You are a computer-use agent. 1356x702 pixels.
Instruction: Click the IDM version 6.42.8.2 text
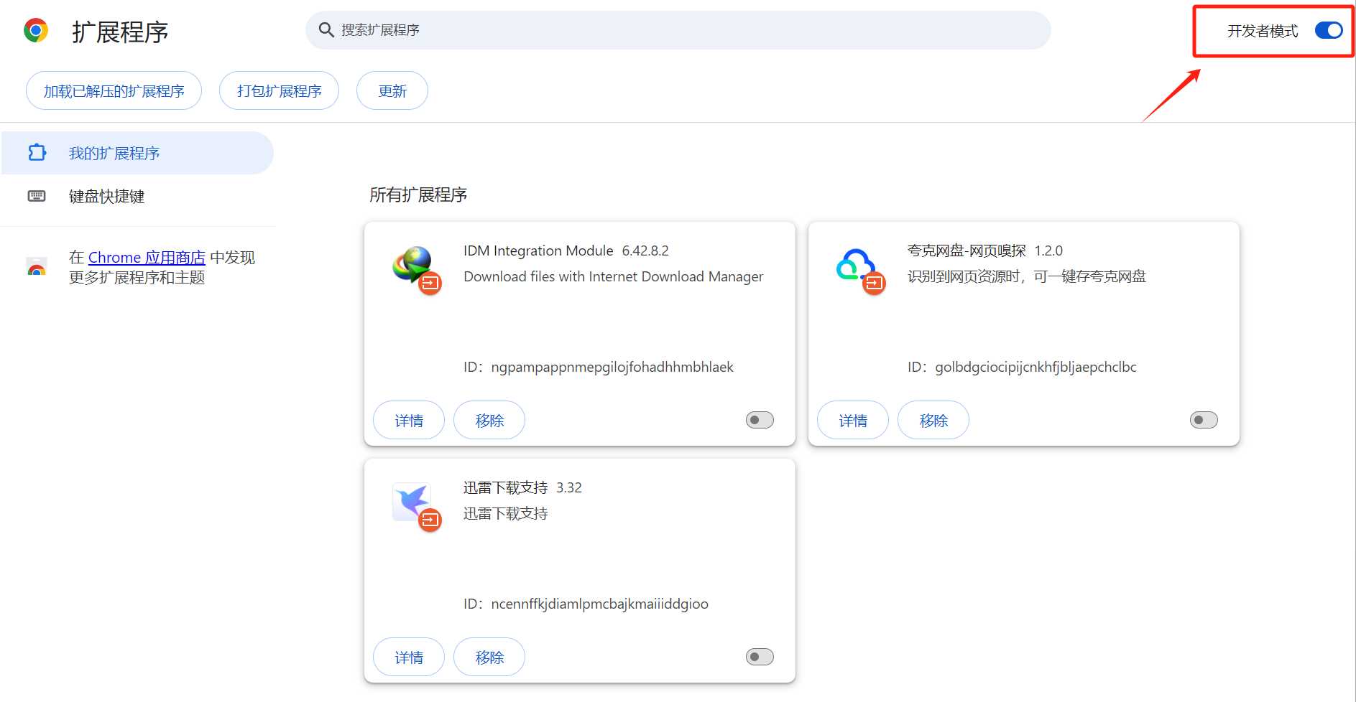pyautogui.click(x=645, y=251)
